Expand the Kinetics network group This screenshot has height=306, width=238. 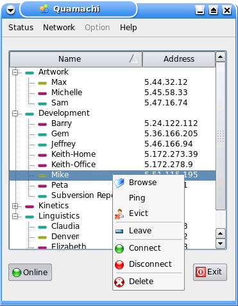pyautogui.click(x=15, y=206)
